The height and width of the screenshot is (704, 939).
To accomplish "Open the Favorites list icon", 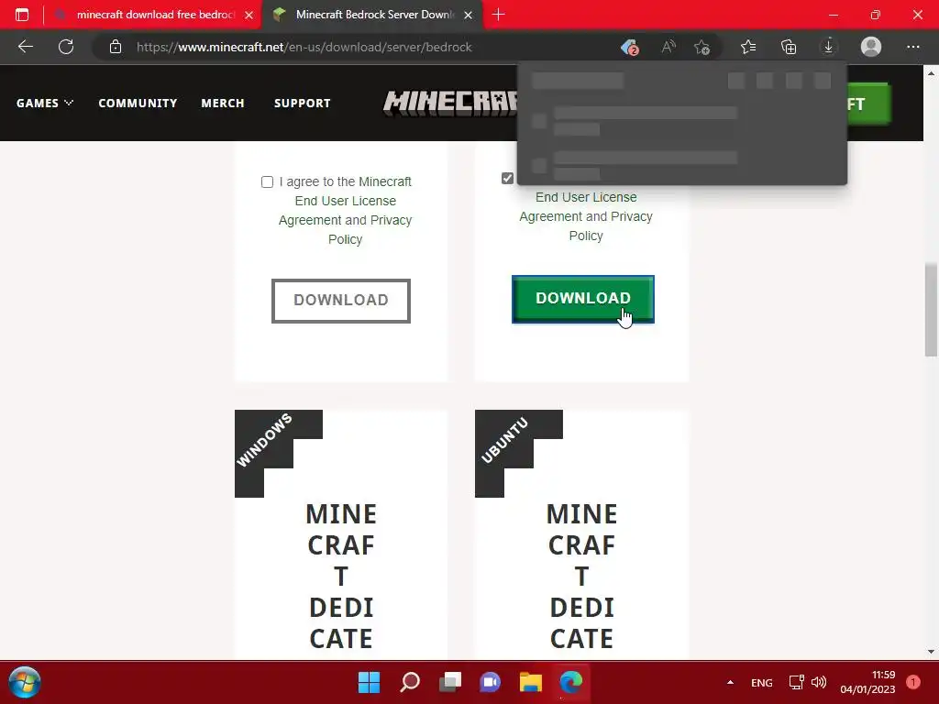I will (748, 47).
